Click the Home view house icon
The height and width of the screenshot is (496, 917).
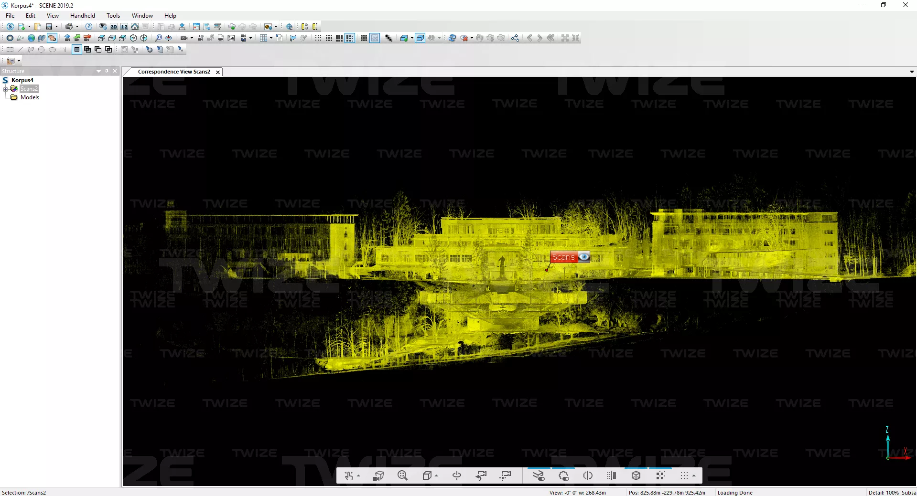(135, 27)
